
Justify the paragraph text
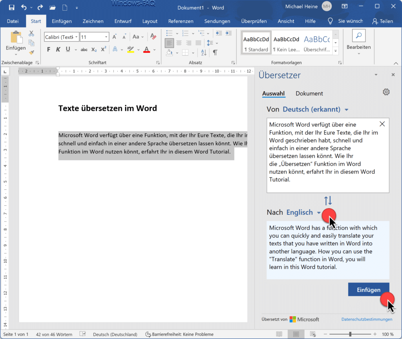click(198, 43)
